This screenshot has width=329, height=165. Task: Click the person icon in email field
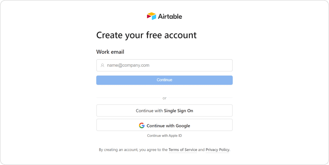103,65
